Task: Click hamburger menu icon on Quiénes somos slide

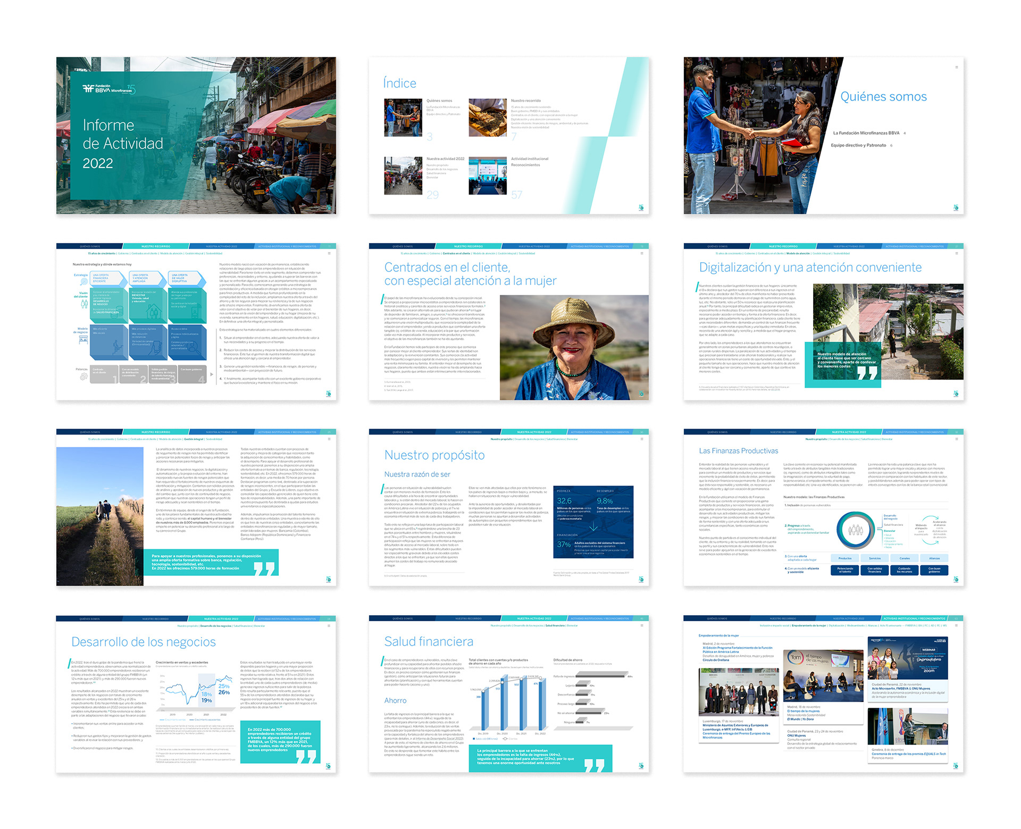Action: 956,67
